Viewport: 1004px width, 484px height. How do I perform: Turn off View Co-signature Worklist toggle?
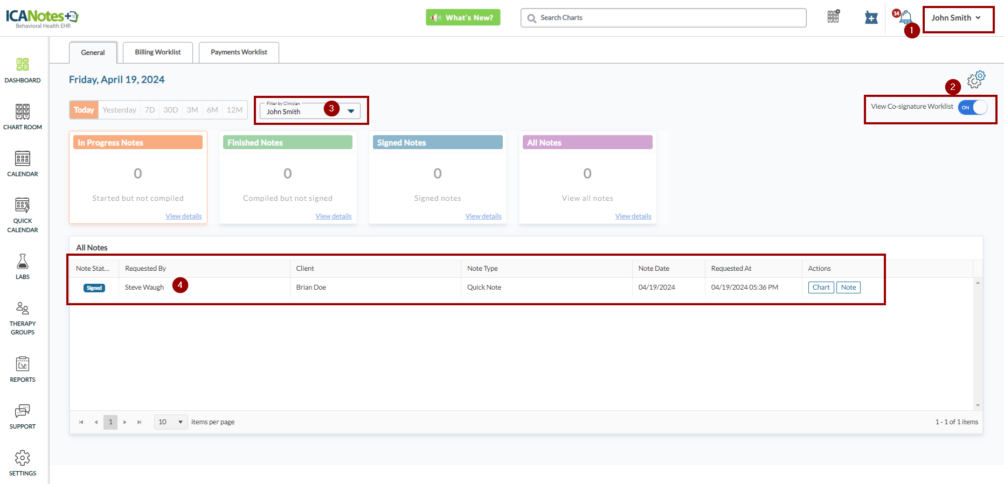pos(973,107)
